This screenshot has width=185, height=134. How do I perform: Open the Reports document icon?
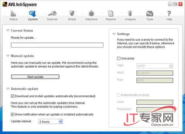coord(111,14)
